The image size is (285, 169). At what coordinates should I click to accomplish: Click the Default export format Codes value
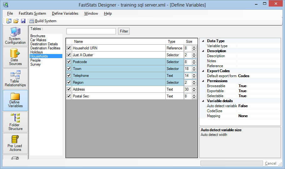(x=244, y=76)
